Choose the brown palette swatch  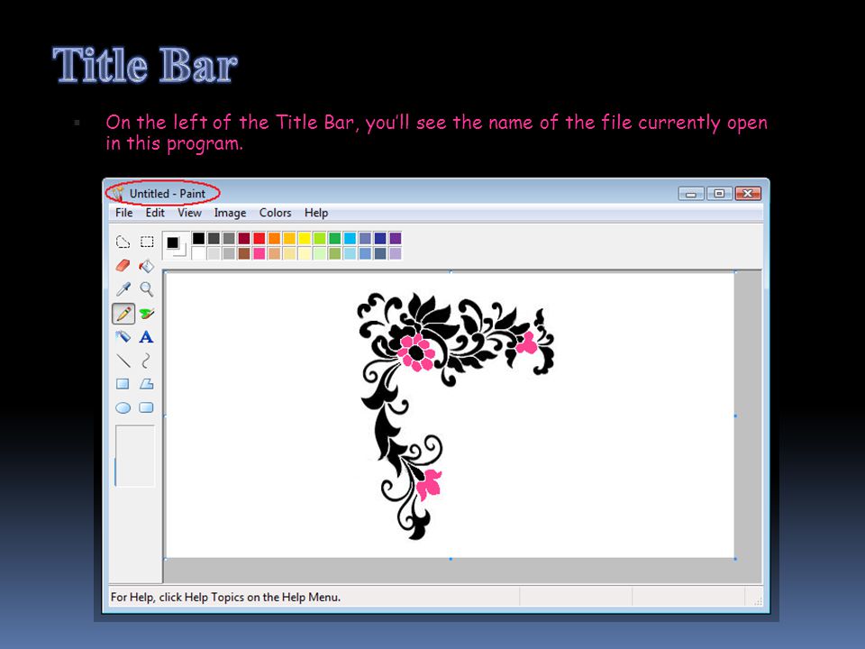244,253
